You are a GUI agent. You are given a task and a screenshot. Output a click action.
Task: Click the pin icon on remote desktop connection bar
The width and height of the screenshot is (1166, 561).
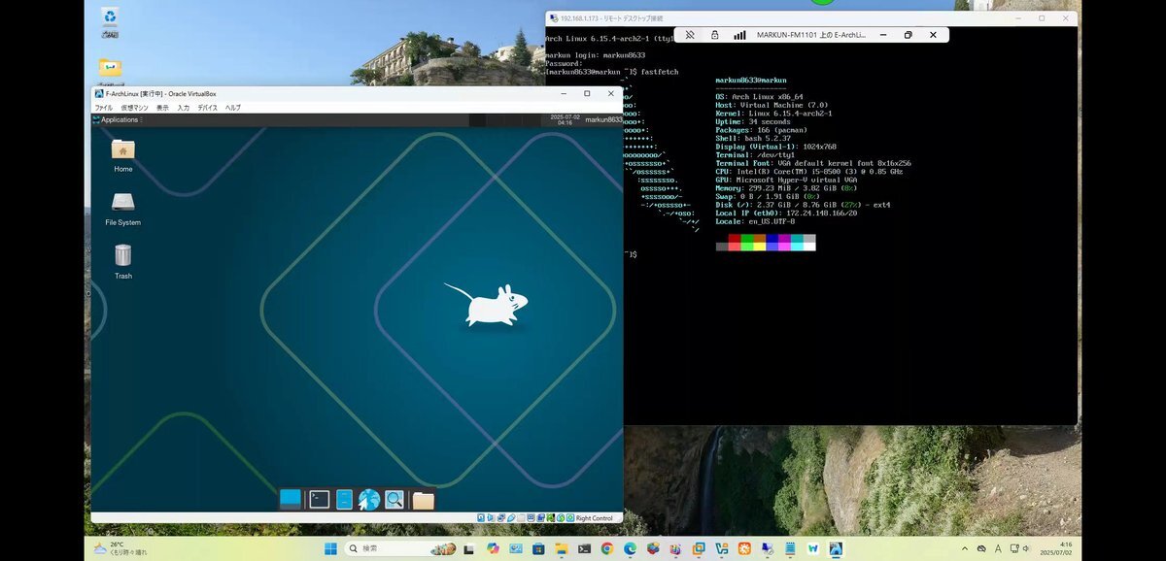pos(690,35)
